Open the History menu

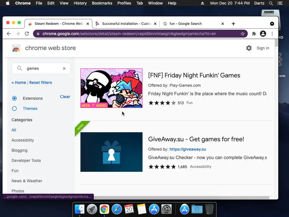point(80,3)
